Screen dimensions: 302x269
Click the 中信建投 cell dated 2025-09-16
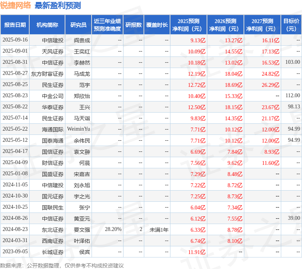pos(53,40)
